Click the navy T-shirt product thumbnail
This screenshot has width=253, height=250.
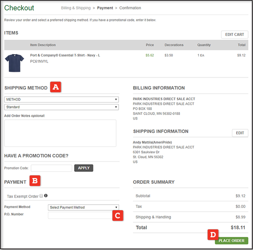[x=14, y=63]
